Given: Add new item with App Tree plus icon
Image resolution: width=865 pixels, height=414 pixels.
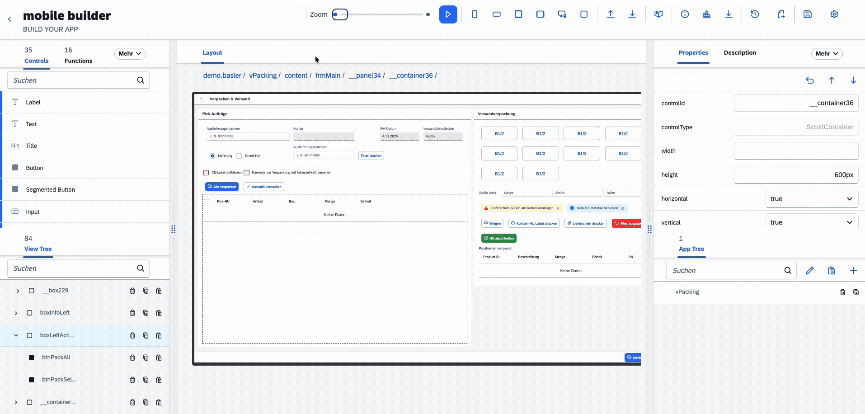Looking at the screenshot, I should (x=853, y=271).
